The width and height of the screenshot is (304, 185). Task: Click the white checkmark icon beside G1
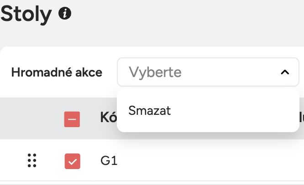tap(72, 161)
